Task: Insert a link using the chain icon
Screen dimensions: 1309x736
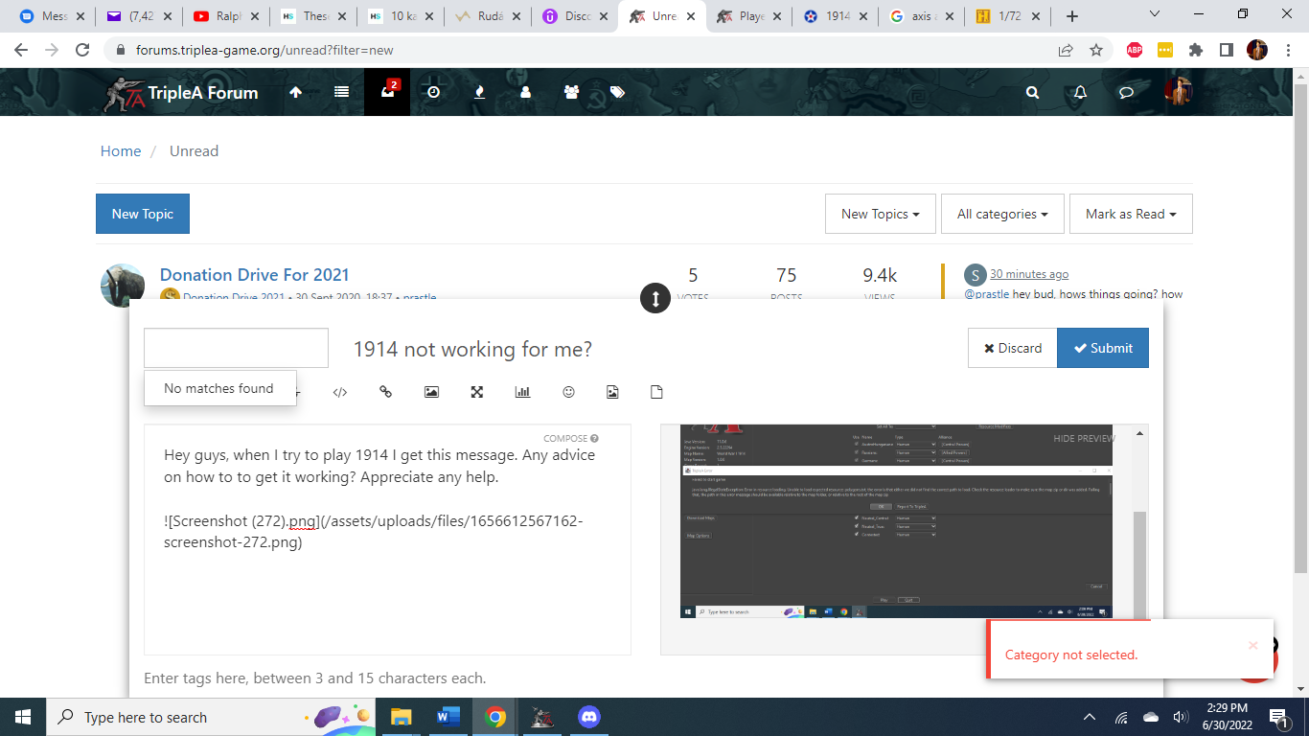Action: pyautogui.click(x=386, y=392)
